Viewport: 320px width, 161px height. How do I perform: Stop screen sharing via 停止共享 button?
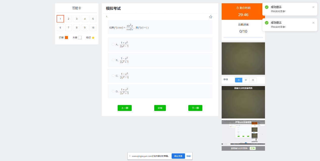(x=178, y=156)
